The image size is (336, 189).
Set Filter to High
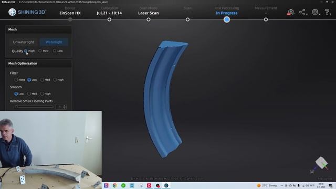(x=55, y=80)
